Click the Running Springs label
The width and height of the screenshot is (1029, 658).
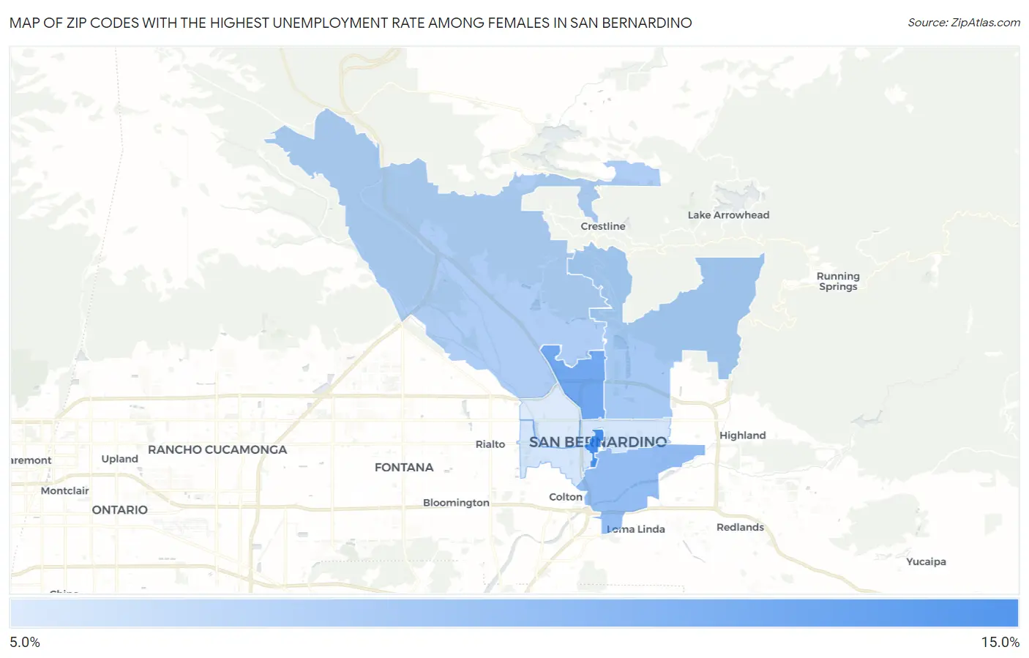click(x=838, y=281)
